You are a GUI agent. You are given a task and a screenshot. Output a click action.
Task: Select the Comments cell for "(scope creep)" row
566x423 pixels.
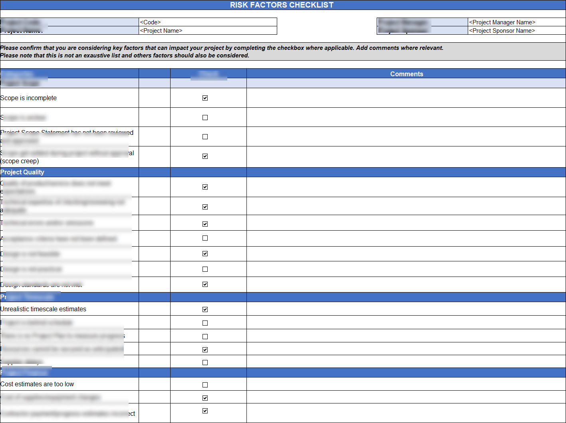[x=406, y=157]
